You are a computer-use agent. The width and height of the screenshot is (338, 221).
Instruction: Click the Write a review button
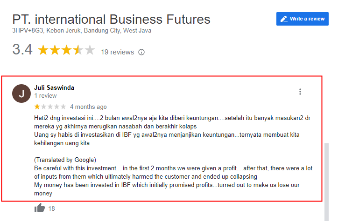click(302, 19)
